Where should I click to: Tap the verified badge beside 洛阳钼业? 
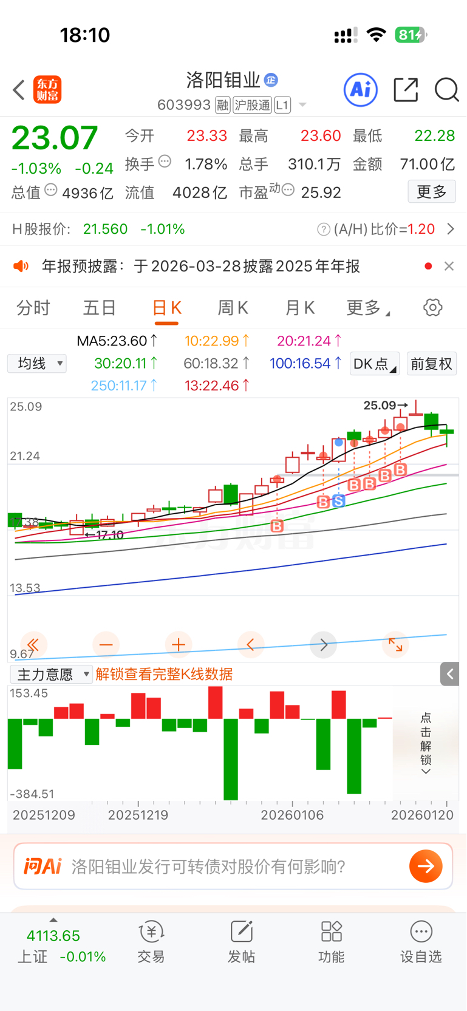271,80
